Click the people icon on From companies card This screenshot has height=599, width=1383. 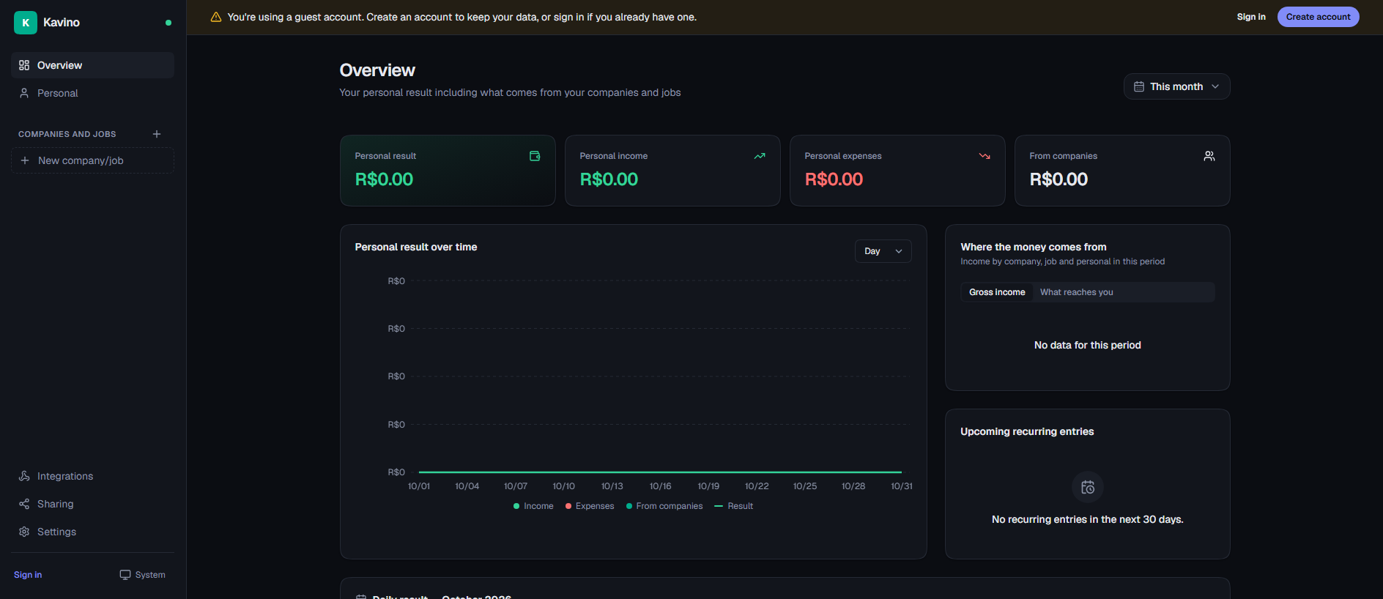pos(1209,156)
